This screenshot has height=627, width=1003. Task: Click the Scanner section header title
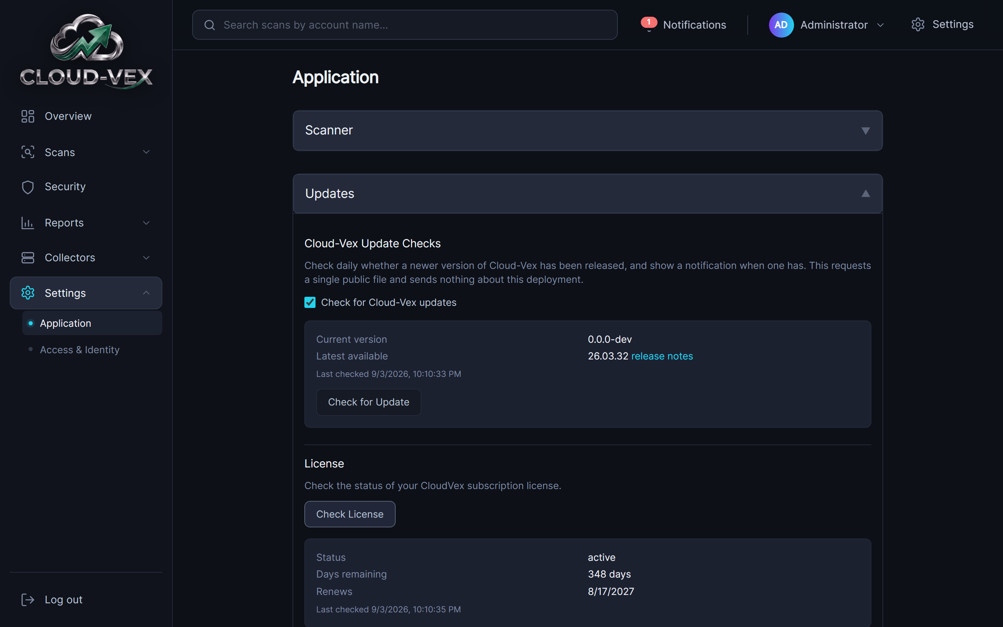(x=329, y=130)
